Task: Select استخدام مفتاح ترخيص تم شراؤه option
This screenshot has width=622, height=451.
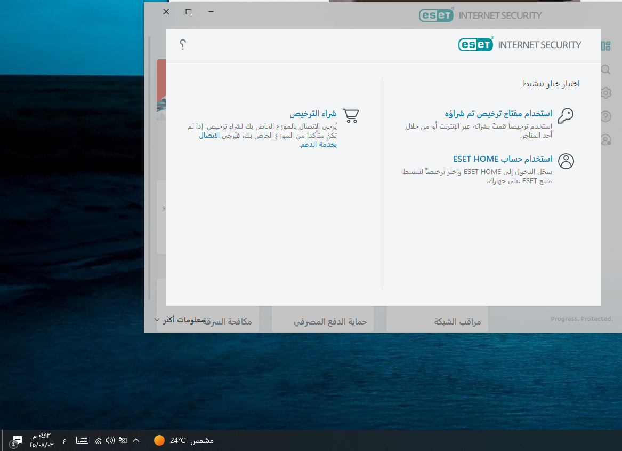Action: tap(498, 114)
